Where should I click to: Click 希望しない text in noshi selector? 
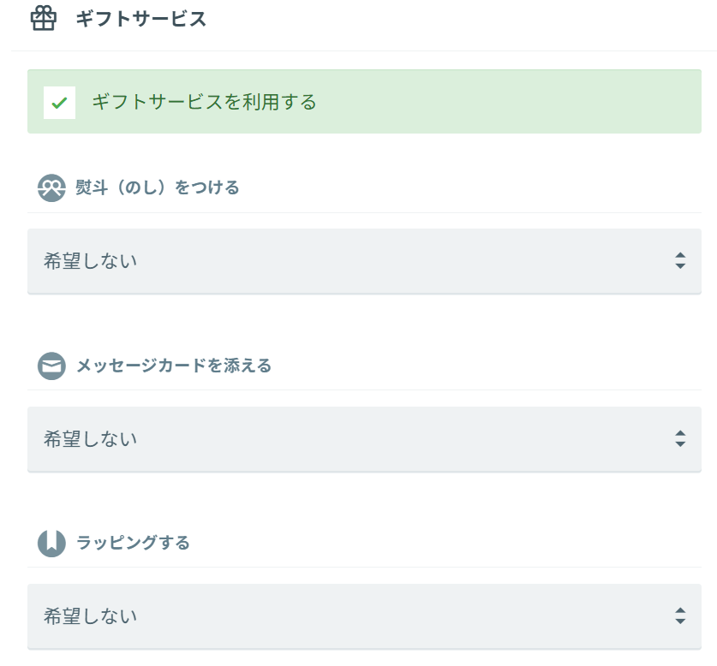pos(90,261)
